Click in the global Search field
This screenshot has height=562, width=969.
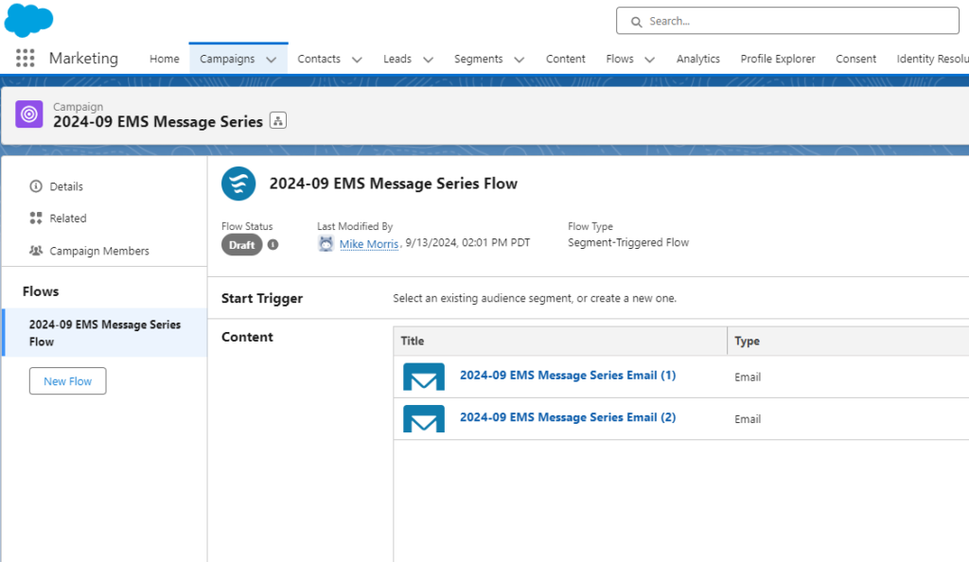tap(795, 21)
